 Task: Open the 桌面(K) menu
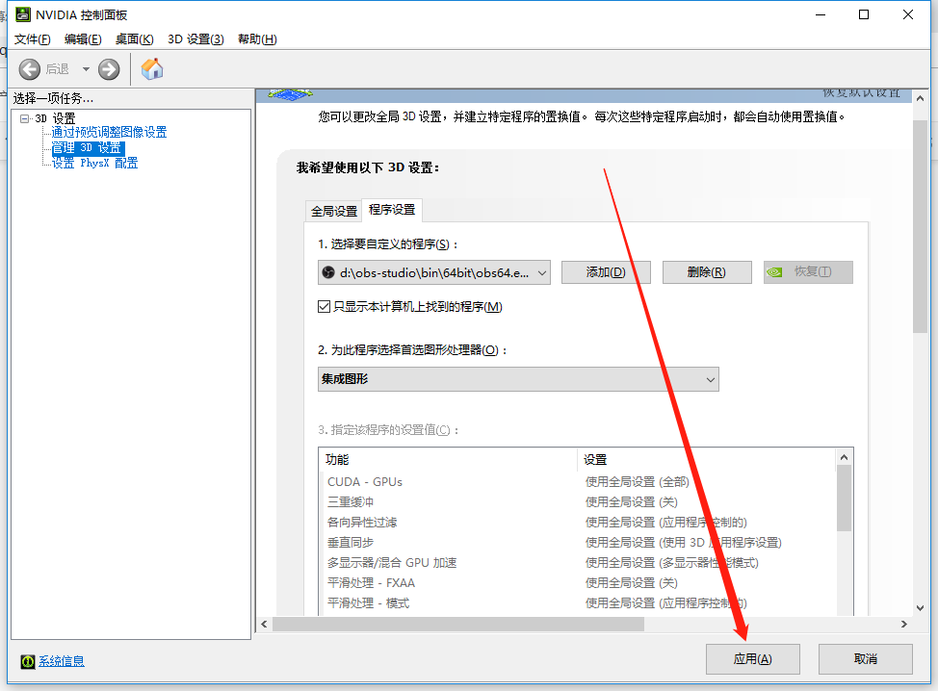[x=135, y=39]
